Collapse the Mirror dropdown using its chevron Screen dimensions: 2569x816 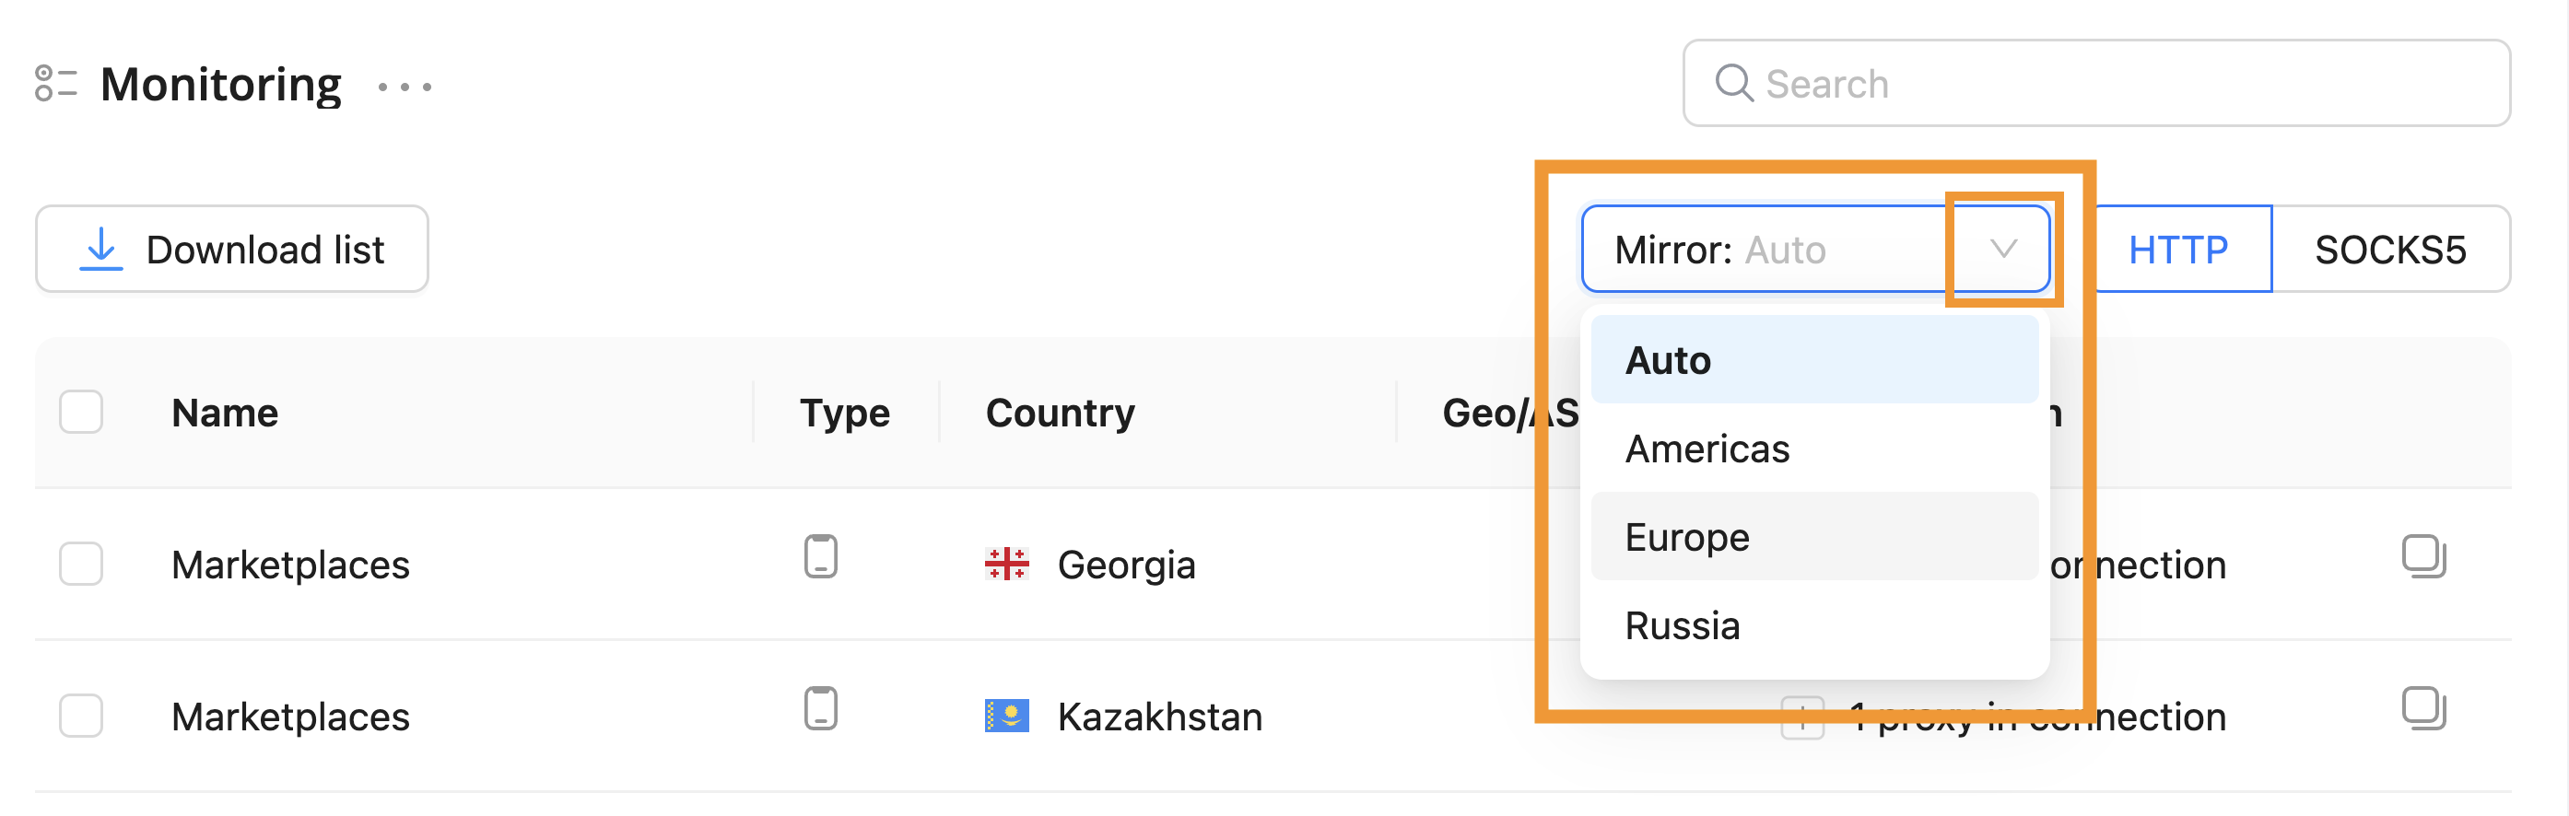(2002, 249)
